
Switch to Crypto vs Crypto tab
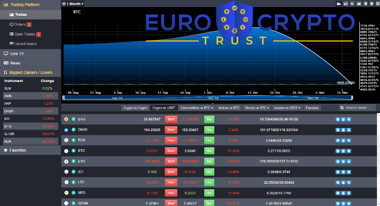point(135,108)
